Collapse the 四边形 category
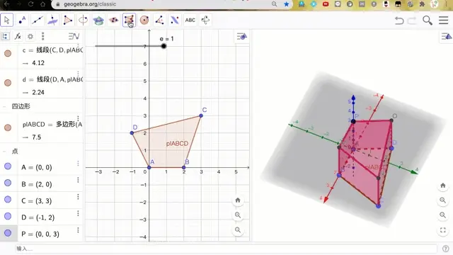 pos(4,107)
